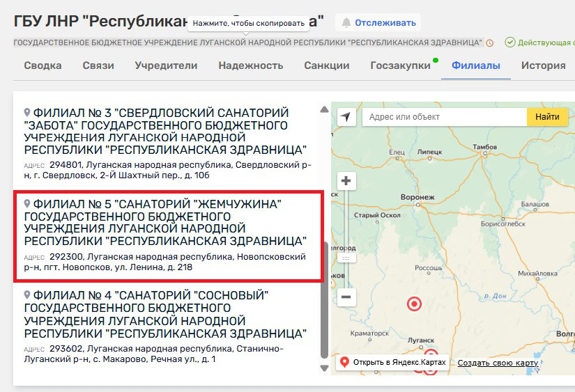Click Елец label on the map

pos(397,152)
